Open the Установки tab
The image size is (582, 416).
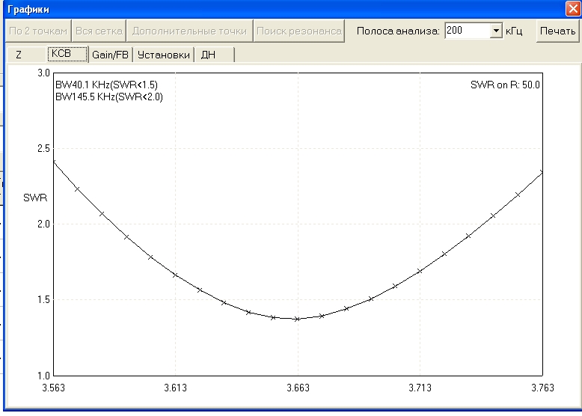pos(163,55)
